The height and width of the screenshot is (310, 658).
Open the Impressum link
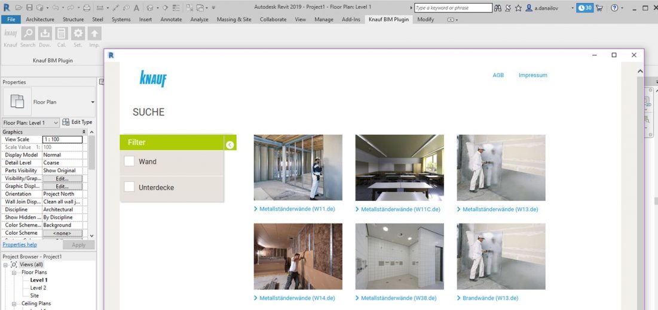532,75
